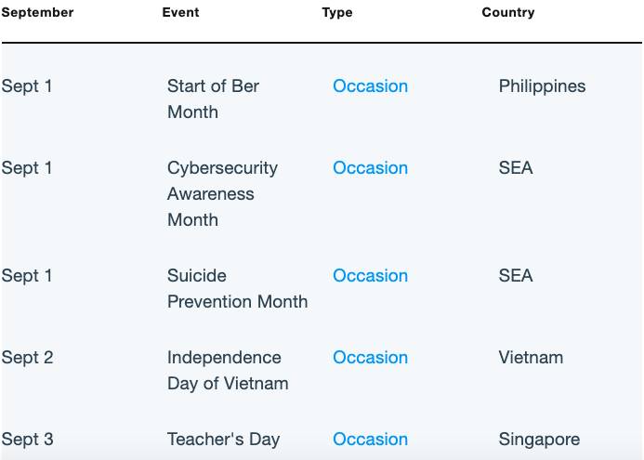Select the Suicide Prevention Month event text

(x=237, y=289)
